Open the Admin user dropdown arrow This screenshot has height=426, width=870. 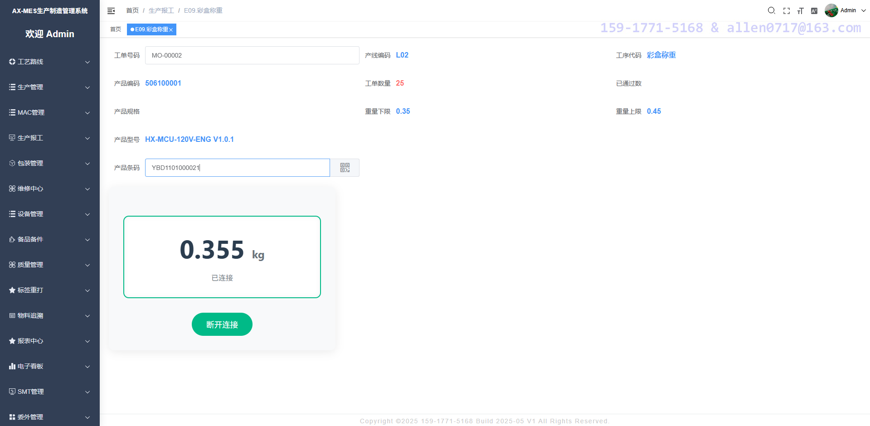[863, 10]
